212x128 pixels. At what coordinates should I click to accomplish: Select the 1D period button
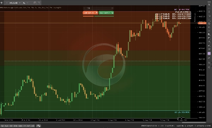[x=2, y=126]
